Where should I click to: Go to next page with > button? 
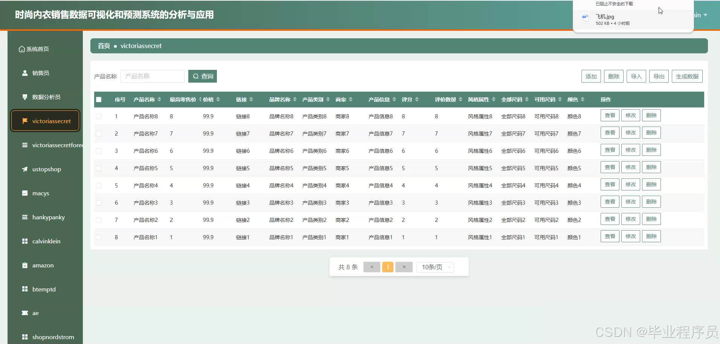pos(404,267)
